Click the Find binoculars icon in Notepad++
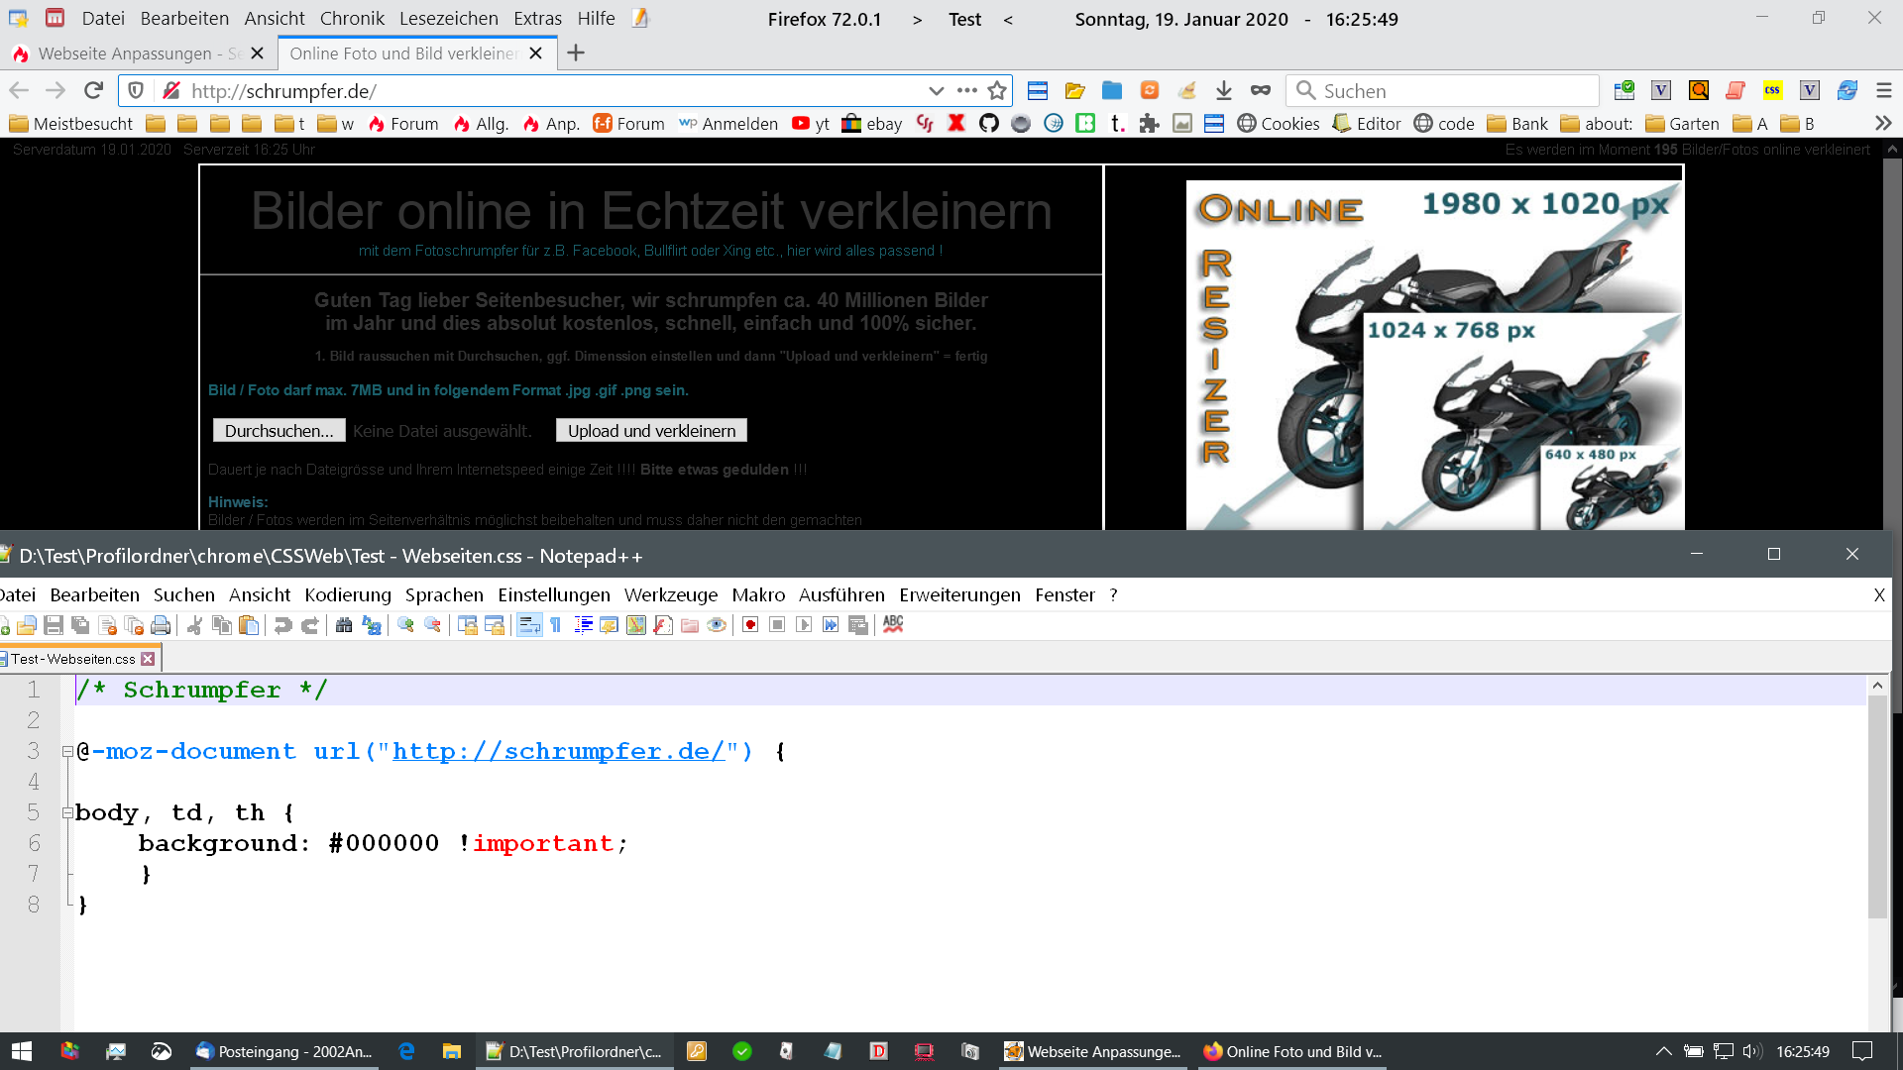 click(344, 625)
